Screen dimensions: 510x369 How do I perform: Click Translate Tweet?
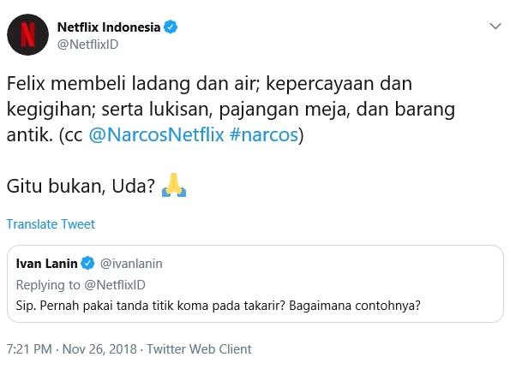click(x=51, y=224)
